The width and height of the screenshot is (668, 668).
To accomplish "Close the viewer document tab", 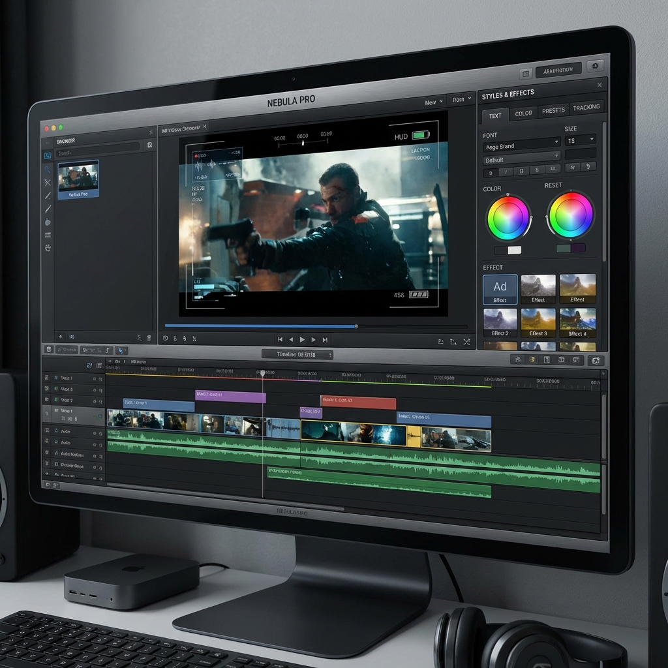I will [204, 127].
